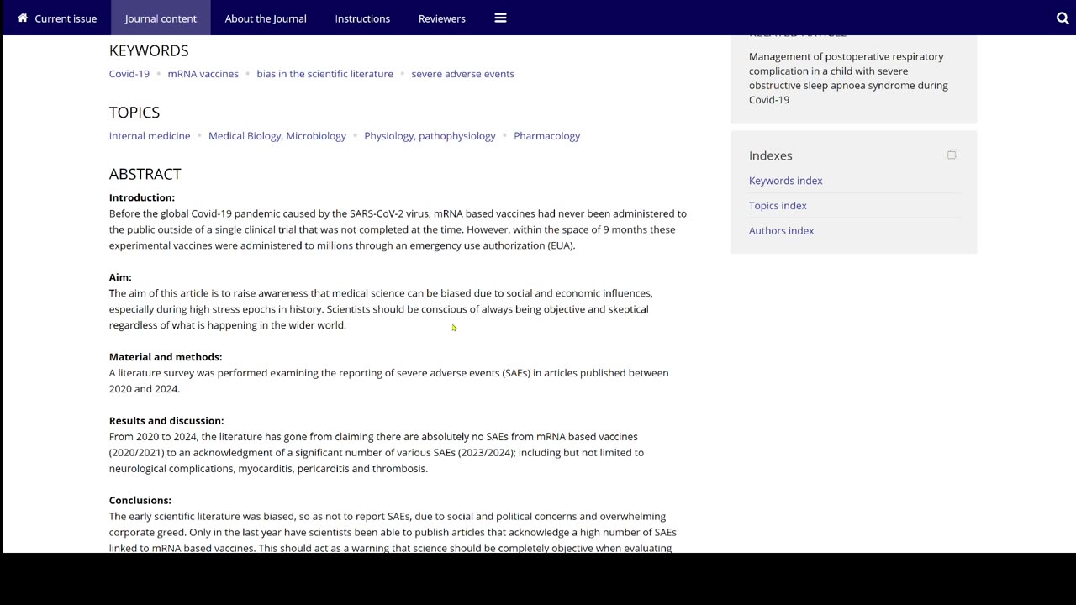Click the TOPICS heading
The width and height of the screenshot is (1076, 605).
point(134,113)
